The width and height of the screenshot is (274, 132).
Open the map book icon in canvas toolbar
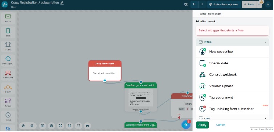(x=42, y=126)
